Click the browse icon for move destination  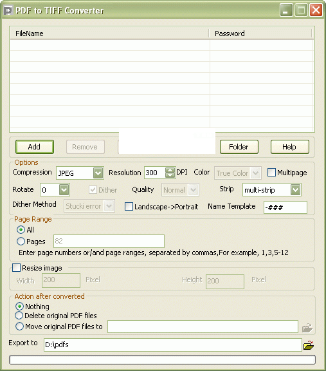(x=307, y=328)
